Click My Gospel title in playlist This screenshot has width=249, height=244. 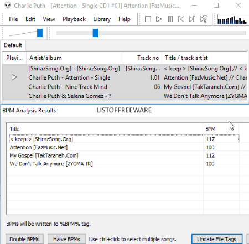[x=205, y=87]
